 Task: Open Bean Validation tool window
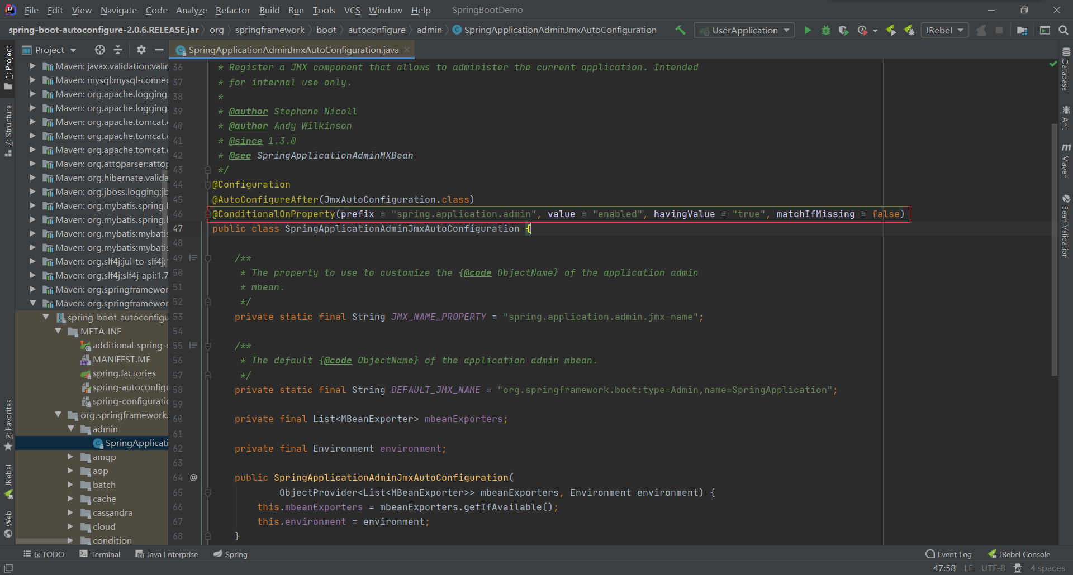click(1066, 227)
